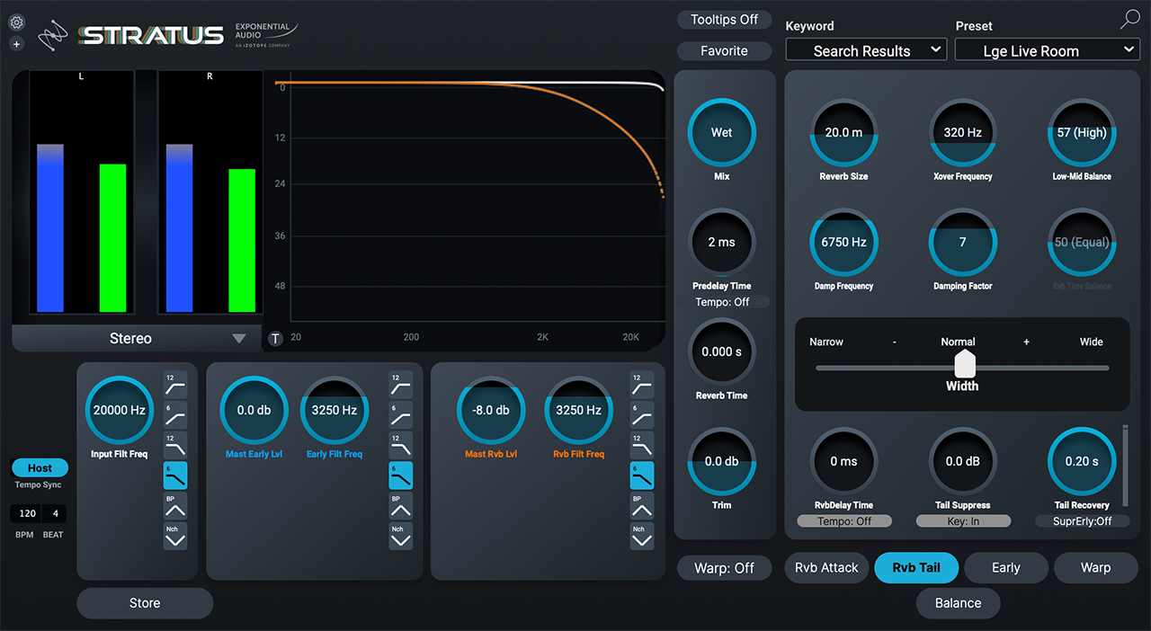Open the Preset dropdown showing Lge Live Room

tap(1047, 51)
